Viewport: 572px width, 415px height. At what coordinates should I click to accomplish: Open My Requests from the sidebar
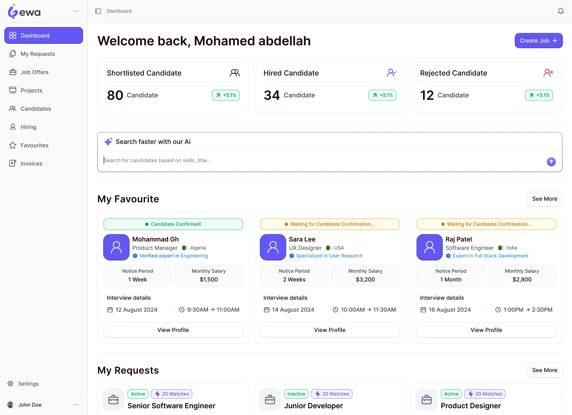[44, 54]
